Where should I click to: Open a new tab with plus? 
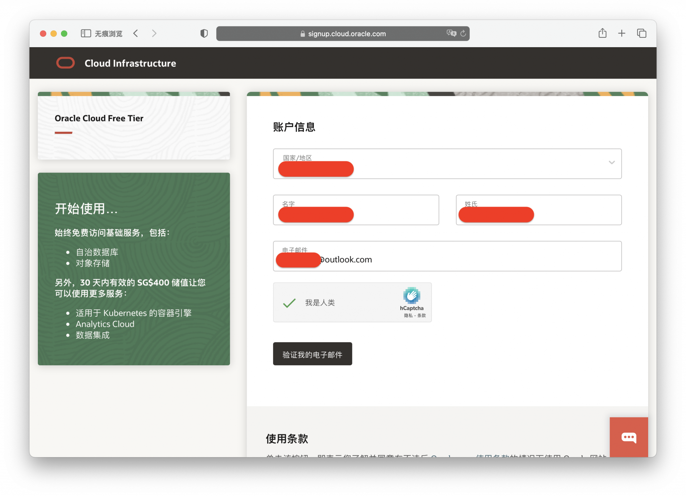coord(622,33)
